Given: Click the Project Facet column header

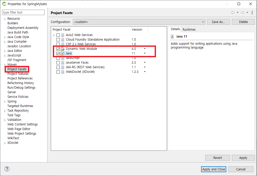Looking at the screenshot, I should pyautogui.click(x=91, y=30).
